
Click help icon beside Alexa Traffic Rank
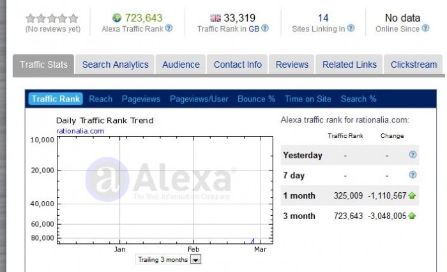[169, 29]
